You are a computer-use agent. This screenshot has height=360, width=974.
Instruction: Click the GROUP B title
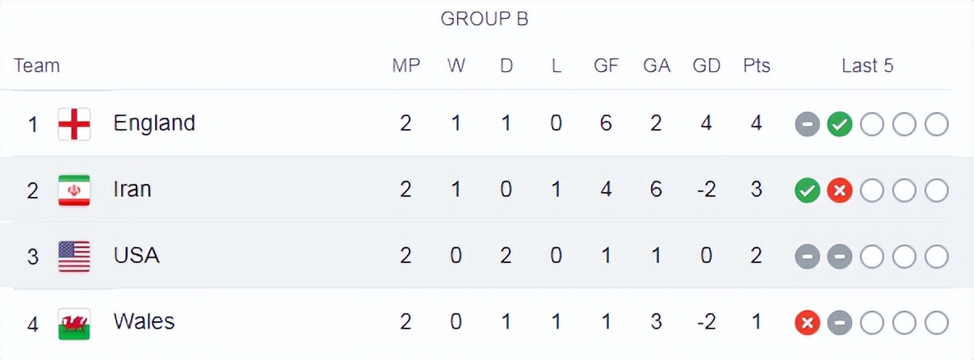click(x=485, y=19)
